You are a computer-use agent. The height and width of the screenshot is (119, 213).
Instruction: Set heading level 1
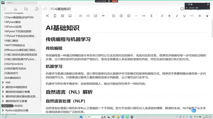[x=113, y=16]
